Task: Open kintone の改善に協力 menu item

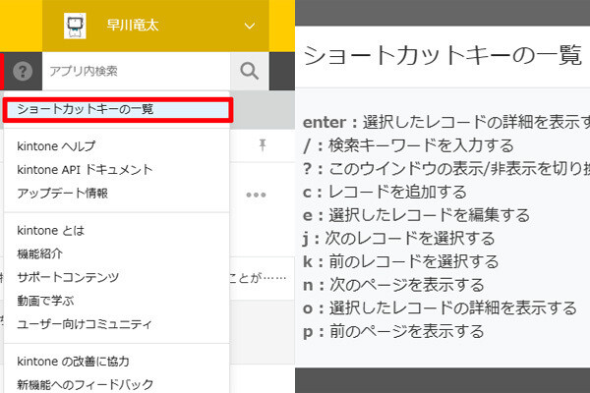Action: 73,362
